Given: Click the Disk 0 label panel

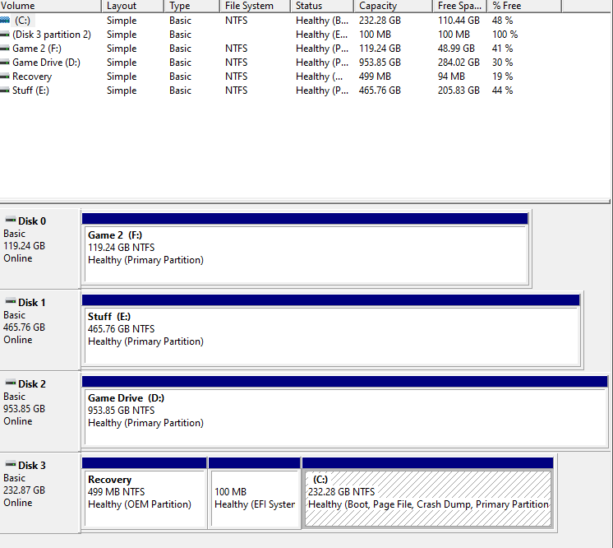Looking at the screenshot, I should click(x=40, y=249).
